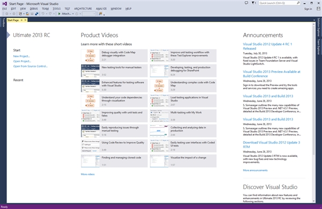Close the Start Page tab
Viewport: 322px width, 209px height.
(25, 20)
